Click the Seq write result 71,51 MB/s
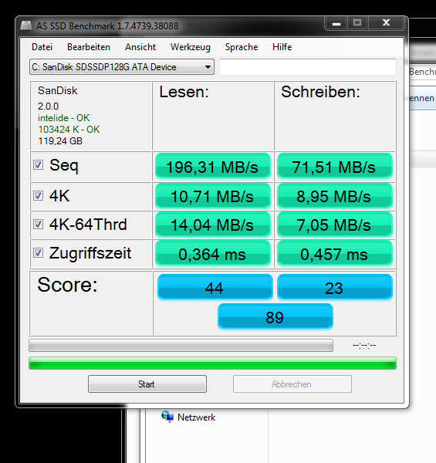Viewport: 436px width, 463px height. click(x=334, y=167)
